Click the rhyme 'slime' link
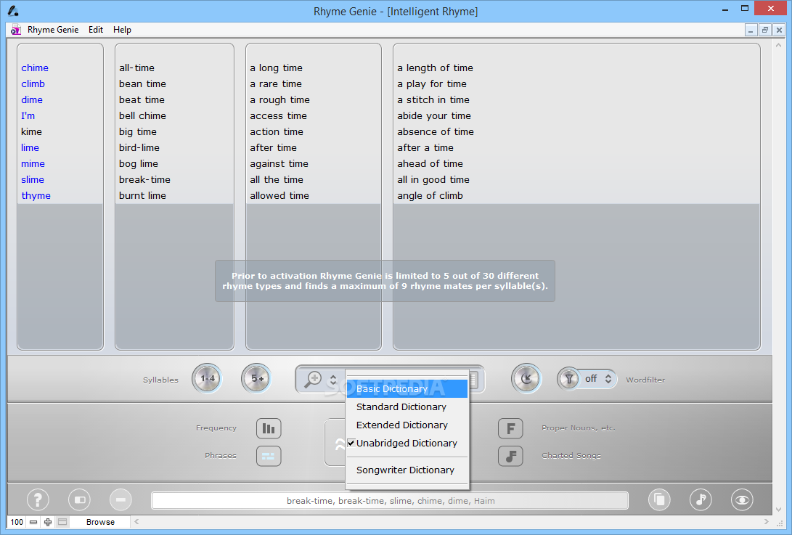The height and width of the screenshot is (535, 792). pyautogui.click(x=33, y=180)
